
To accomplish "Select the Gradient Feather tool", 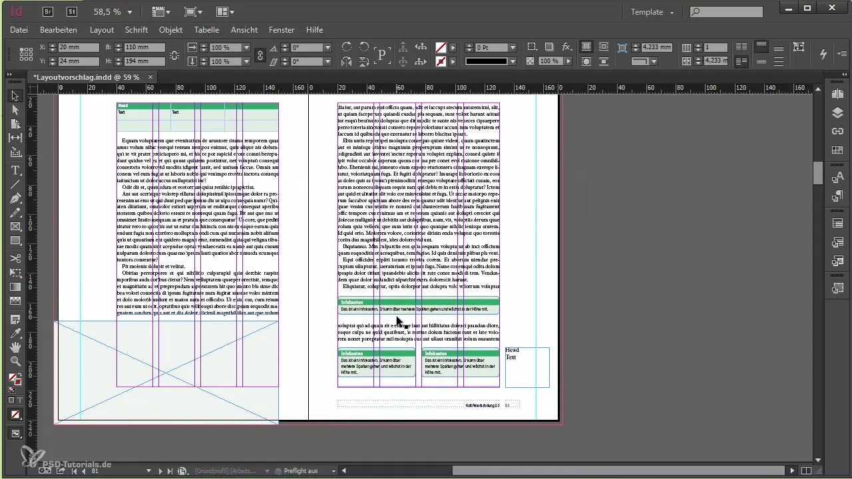I will [x=15, y=301].
